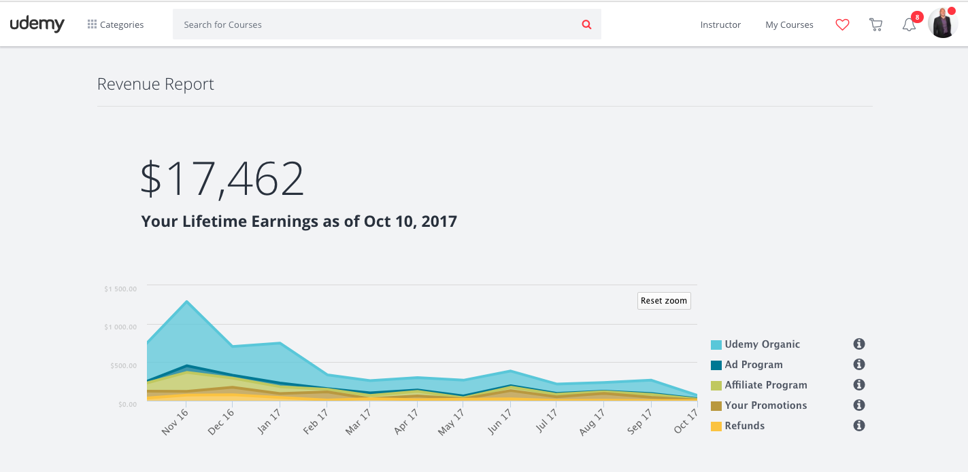This screenshot has width=968, height=472.
Task: Open the info tooltip for Ad Program
Action: tap(858, 365)
